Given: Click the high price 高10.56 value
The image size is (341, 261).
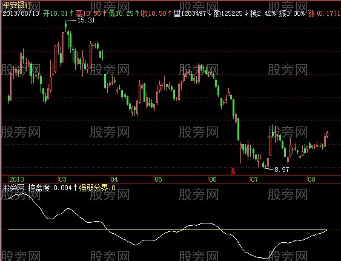Looking at the screenshot, I should tap(88, 13).
